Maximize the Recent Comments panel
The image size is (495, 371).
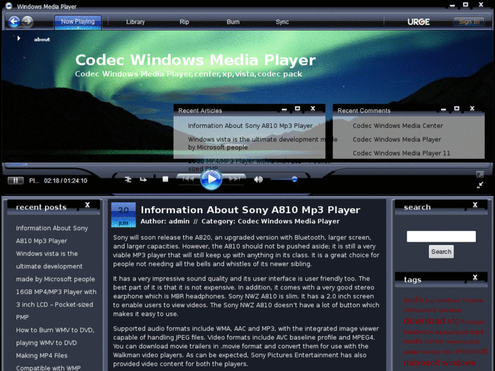456,108
